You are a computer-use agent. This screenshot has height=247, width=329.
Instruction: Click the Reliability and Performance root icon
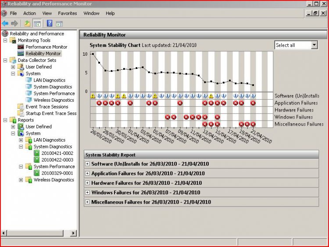(5, 34)
